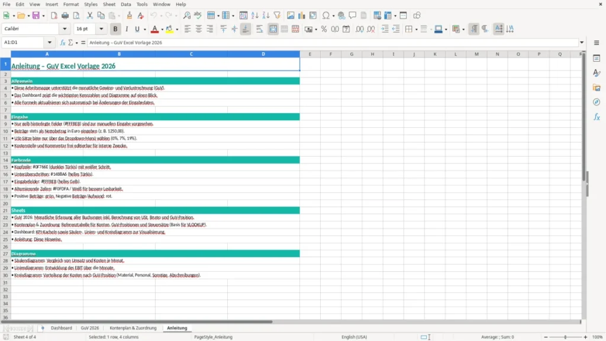Select row 14 header
The image size is (606, 341).
click(5, 160)
